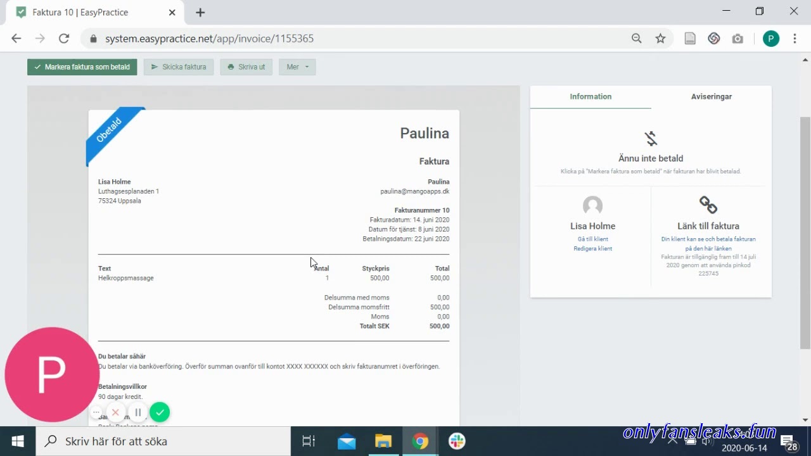This screenshot has width=811, height=456.
Task: Open the Chrome three-dot menu
Action: pos(795,39)
